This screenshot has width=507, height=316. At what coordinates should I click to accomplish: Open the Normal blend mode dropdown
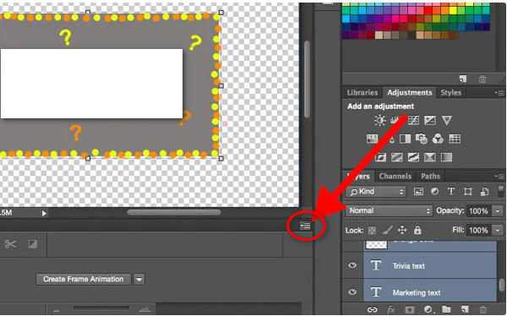(x=390, y=211)
